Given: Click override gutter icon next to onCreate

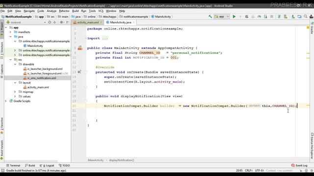Looking at the screenshot, I should pos(79,72).
